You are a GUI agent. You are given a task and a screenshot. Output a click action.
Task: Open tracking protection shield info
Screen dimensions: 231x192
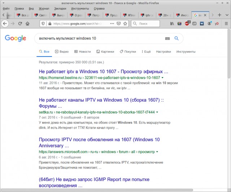click(x=43, y=23)
